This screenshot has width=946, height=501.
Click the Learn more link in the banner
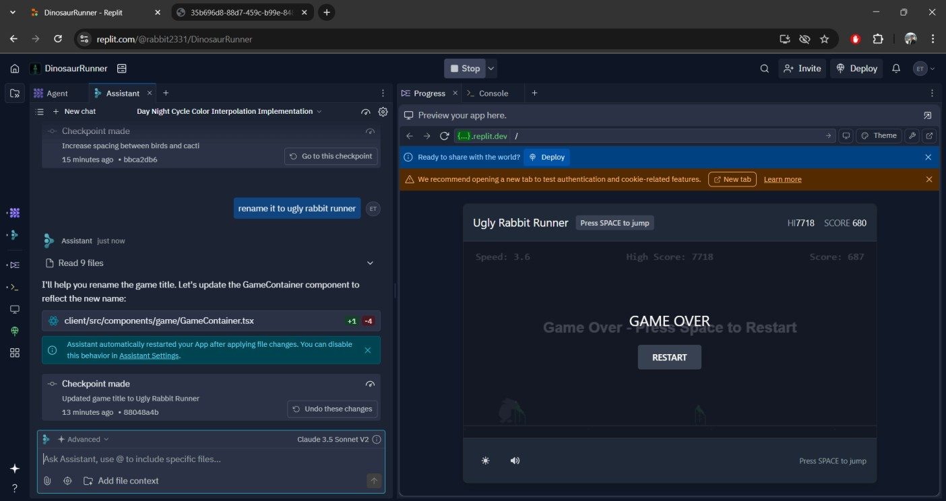[782, 179]
